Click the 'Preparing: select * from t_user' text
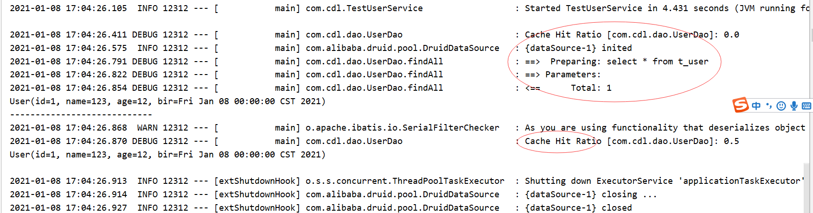The width and height of the screenshot is (813, 213). click(629, 62)
